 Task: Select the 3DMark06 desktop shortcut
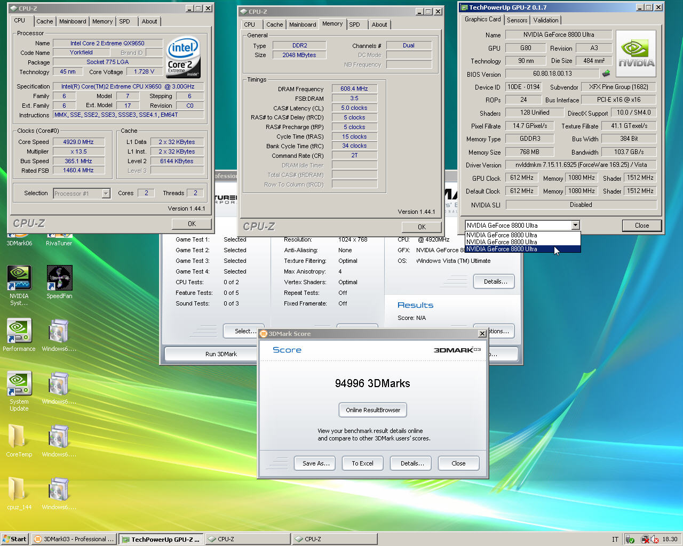19,239
